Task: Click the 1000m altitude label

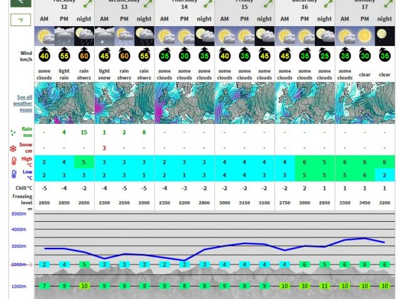Action: pos(19,287)
